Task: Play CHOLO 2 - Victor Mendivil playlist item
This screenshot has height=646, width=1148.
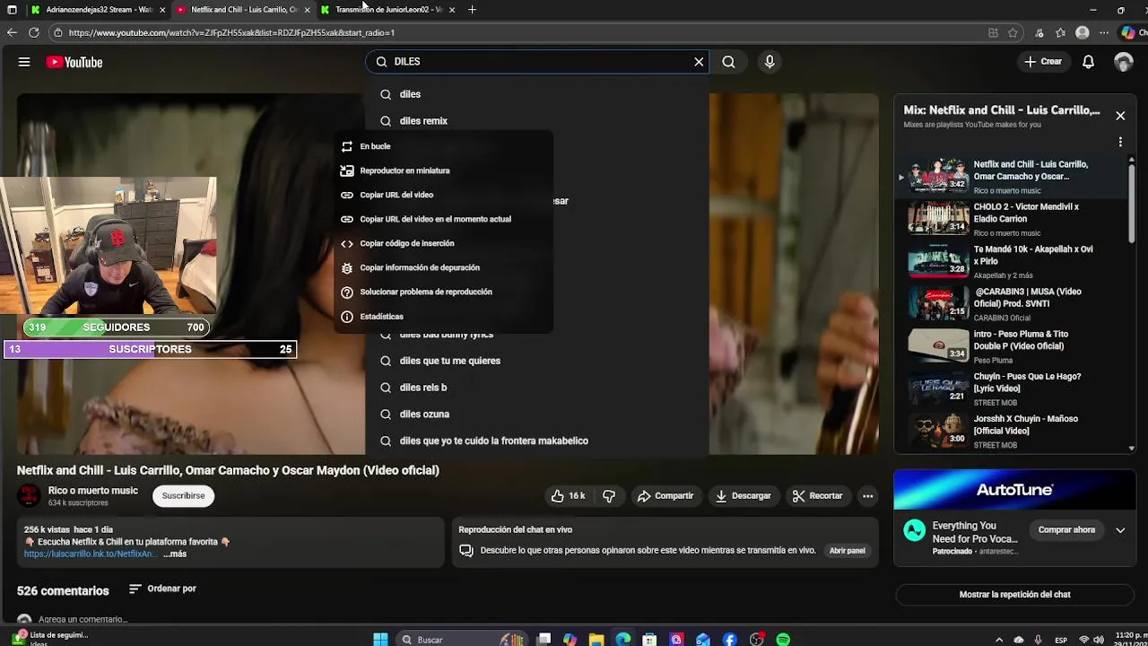Action: [1011, 219]
